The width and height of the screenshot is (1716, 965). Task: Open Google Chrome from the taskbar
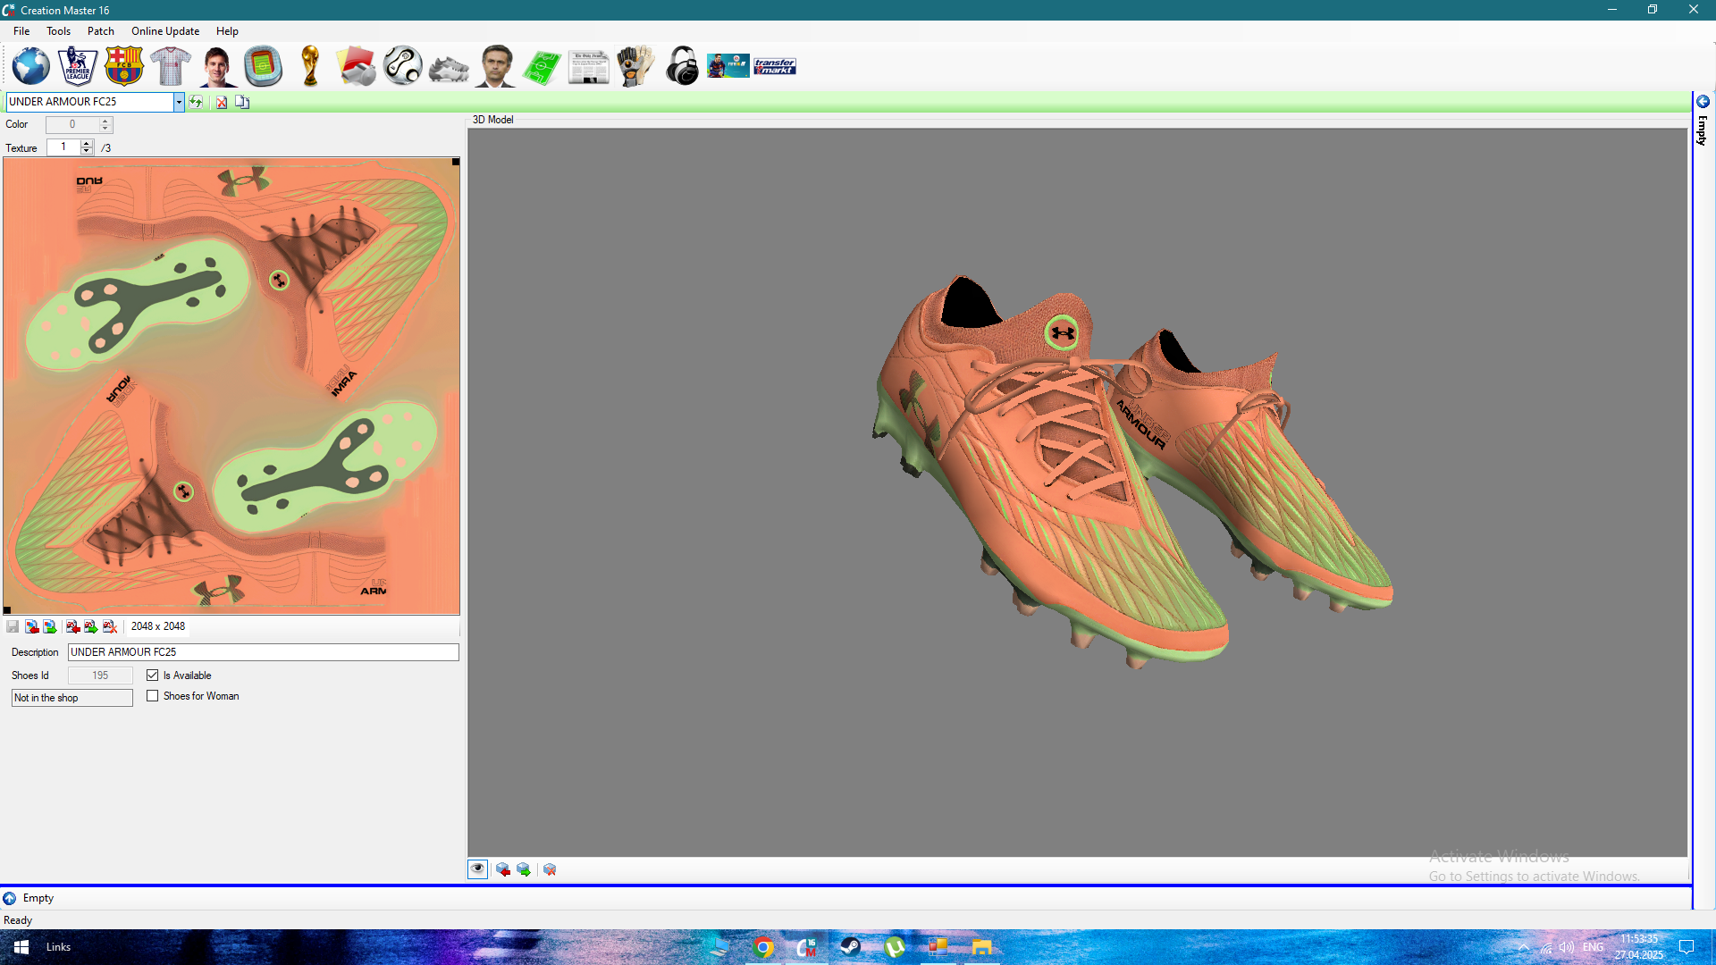763,947
